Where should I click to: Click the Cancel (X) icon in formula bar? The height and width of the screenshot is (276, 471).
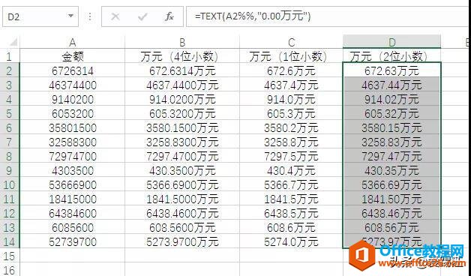click(x=115, y=16)
